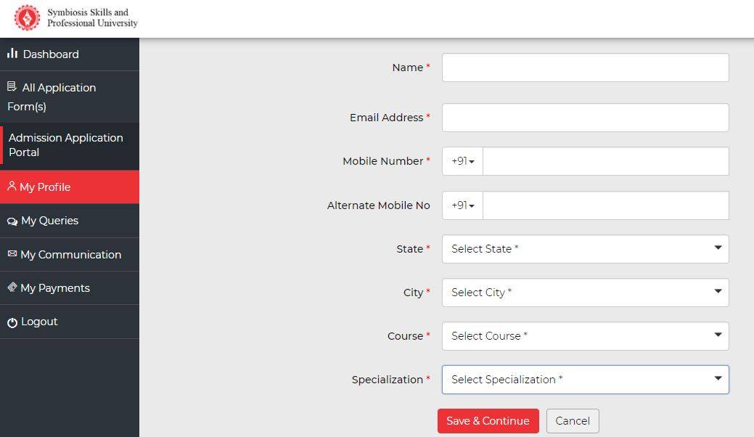
Task: Click the My Communication envelope icon
Action: pos(12,254)
